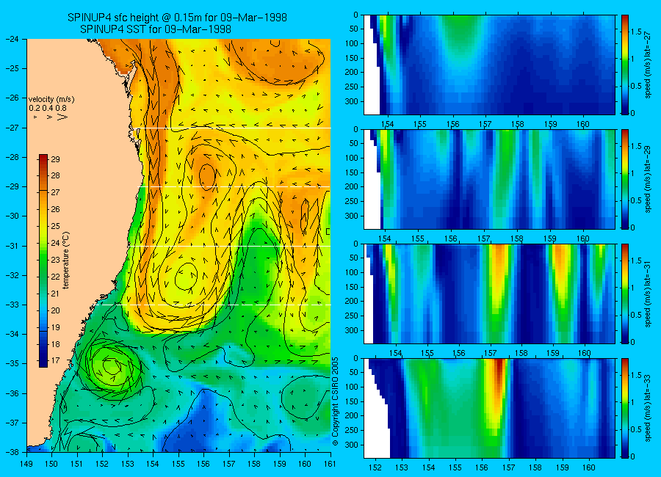The height and width of the screenshot is (477, 661).
Task: Select the "velocity (m/s)" legend label
Action: (x=51, y=100)
